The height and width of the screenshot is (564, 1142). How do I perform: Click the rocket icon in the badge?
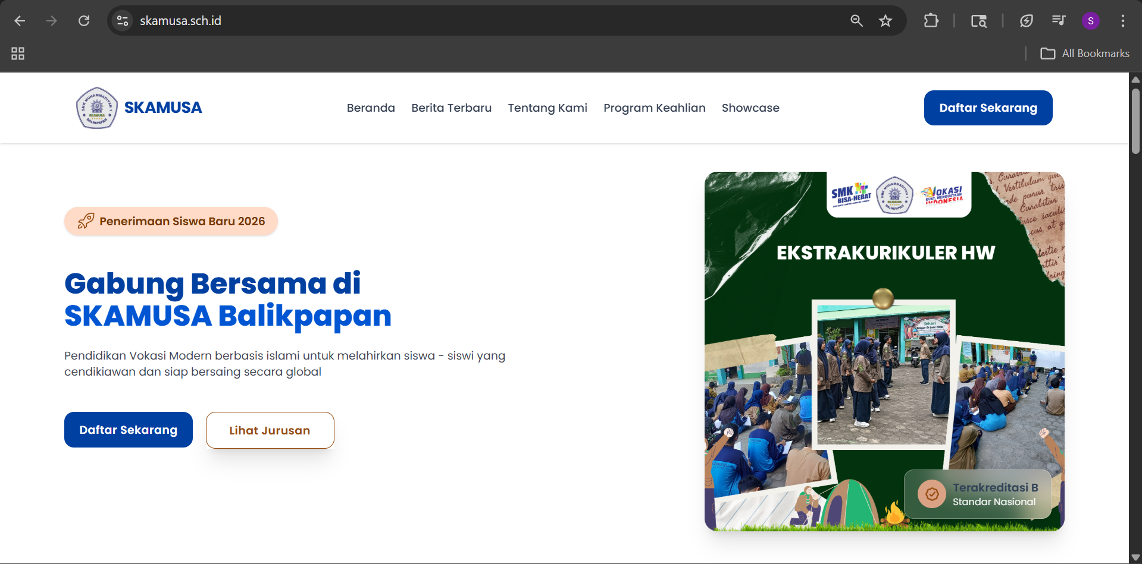[x=86, y=221]
